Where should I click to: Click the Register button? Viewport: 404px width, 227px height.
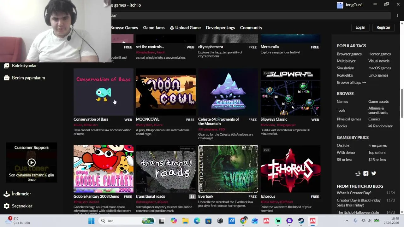[383, 27]
